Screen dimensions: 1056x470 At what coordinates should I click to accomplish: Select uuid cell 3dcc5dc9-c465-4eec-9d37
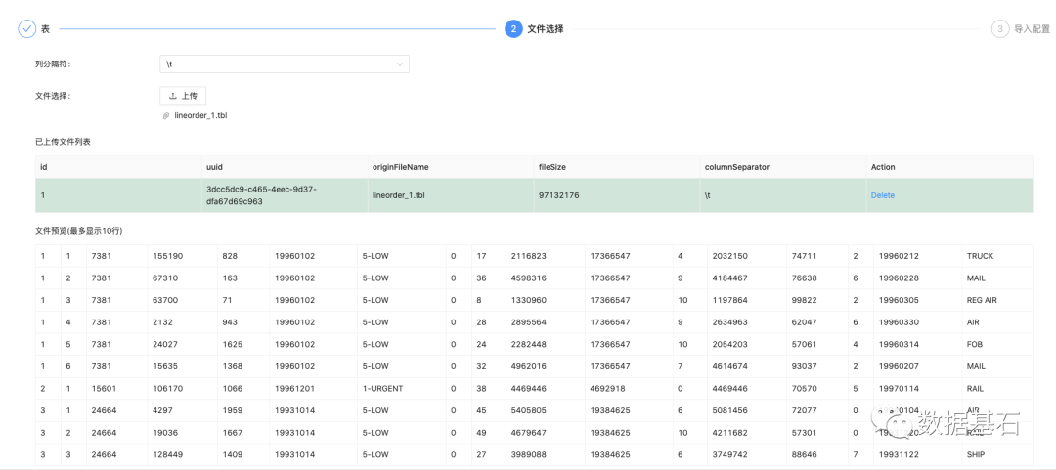[285, 195]
